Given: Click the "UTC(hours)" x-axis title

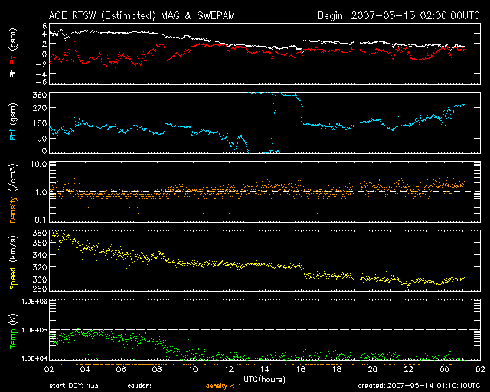Looking at the screenshot, I should coord(264,380).
